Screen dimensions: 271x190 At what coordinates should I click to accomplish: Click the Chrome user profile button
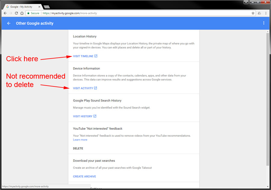[x=246, y=2]
